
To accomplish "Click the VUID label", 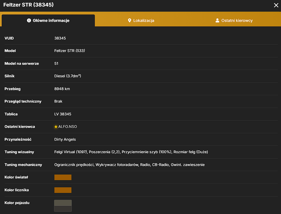I will click(9, 38).
